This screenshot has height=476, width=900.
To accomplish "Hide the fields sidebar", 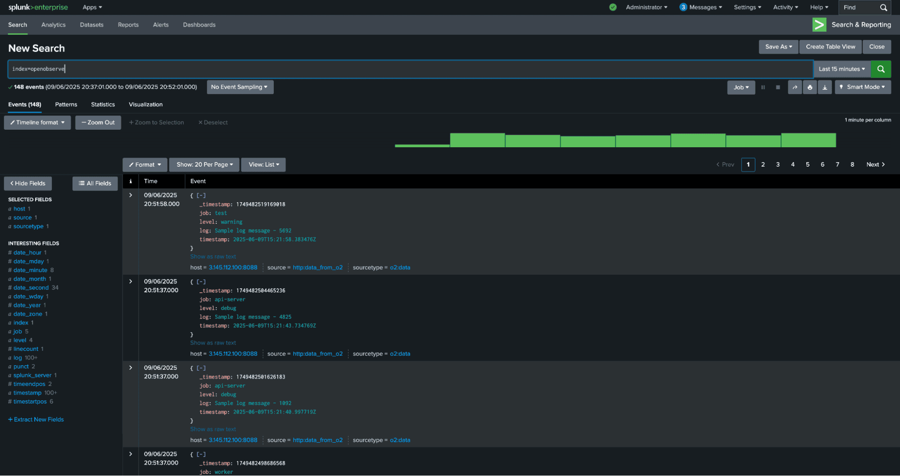I will click(x=28, y=183).
